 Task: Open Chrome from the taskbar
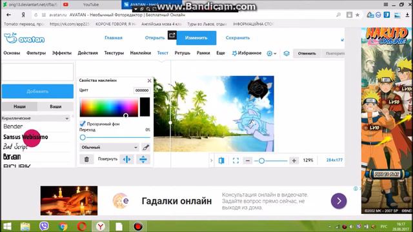click(63, 226)
